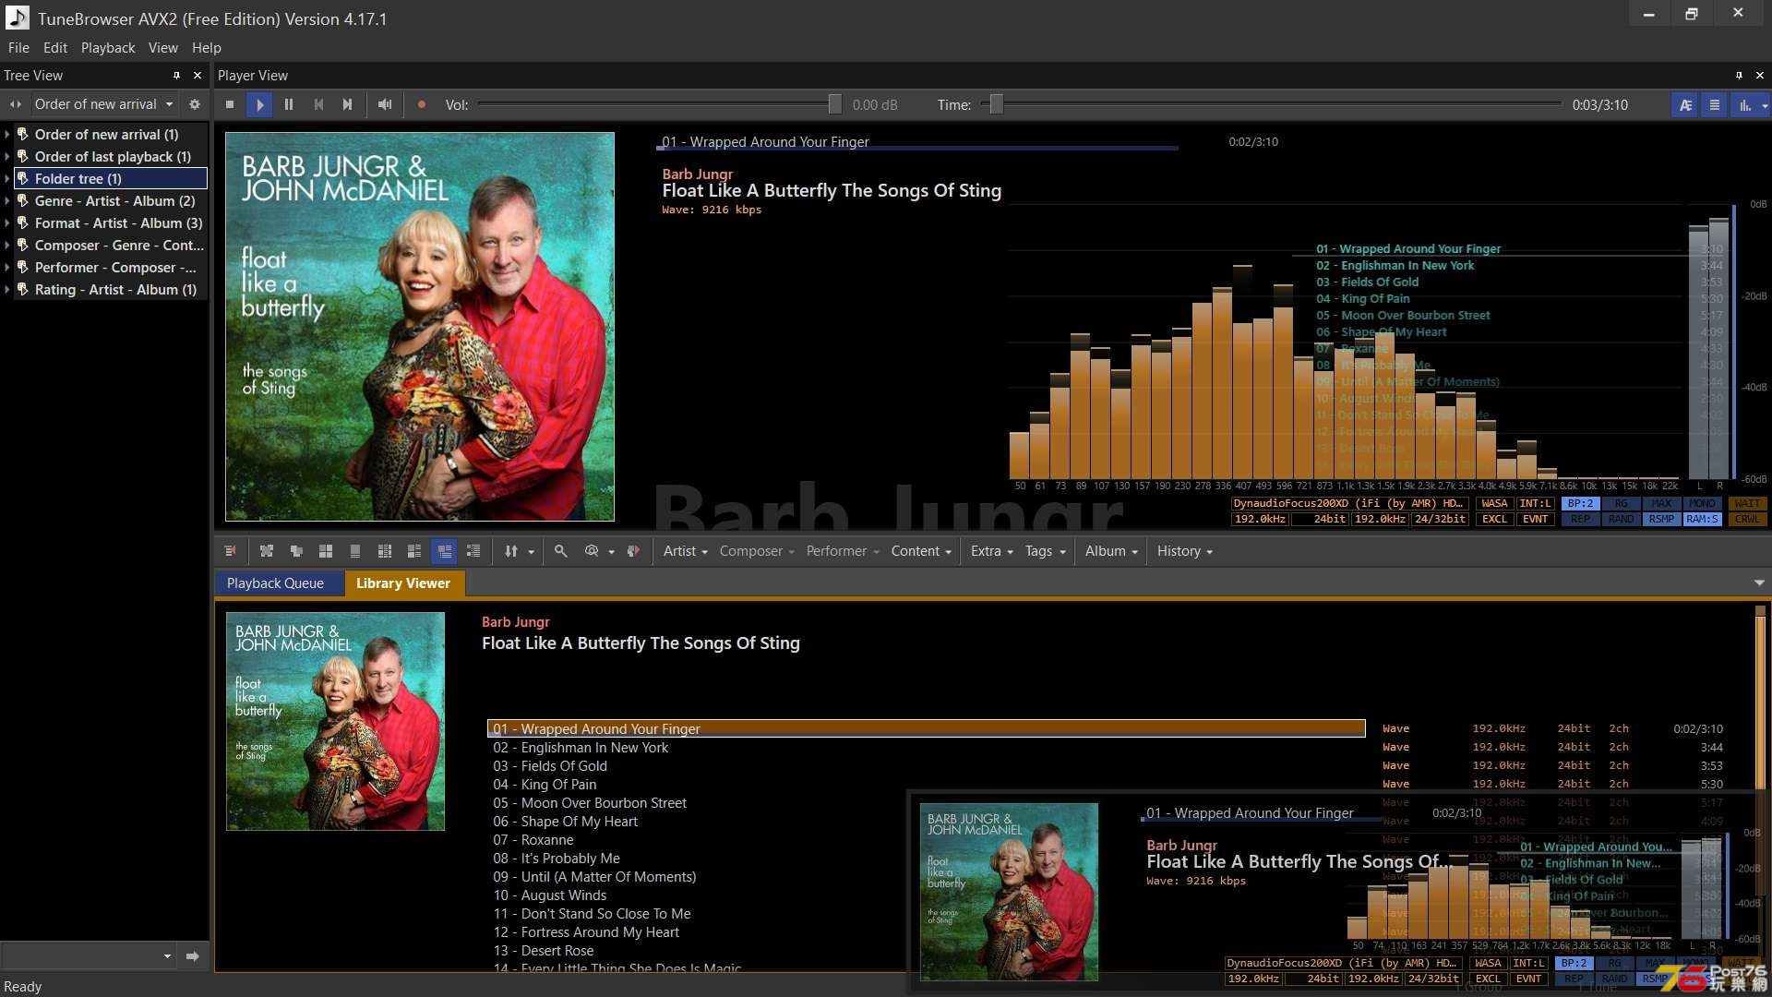The image size is (1772, 997).
Task: Toggle the RAM:S indicator
Action: click(1702, 519)
